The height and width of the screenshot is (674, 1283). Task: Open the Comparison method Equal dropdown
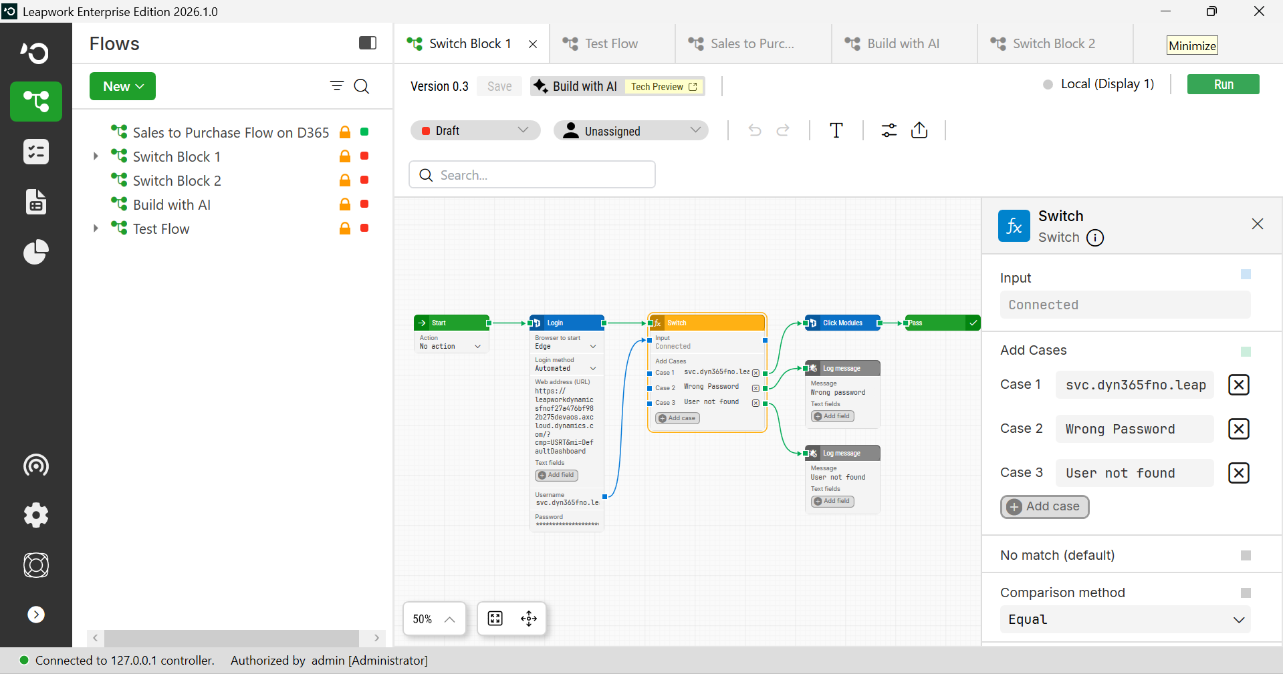tap(1125, 619)
